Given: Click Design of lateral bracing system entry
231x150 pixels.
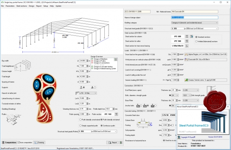Looking at the screenshot, I should 105,68.
